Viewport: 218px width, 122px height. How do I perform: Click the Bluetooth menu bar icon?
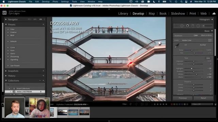pos(159,2)
